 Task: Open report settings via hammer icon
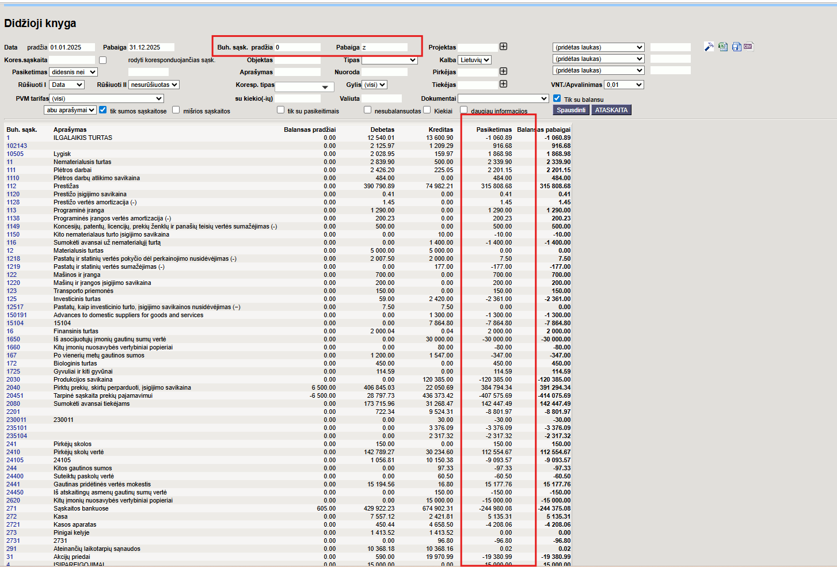click(709, 47)
